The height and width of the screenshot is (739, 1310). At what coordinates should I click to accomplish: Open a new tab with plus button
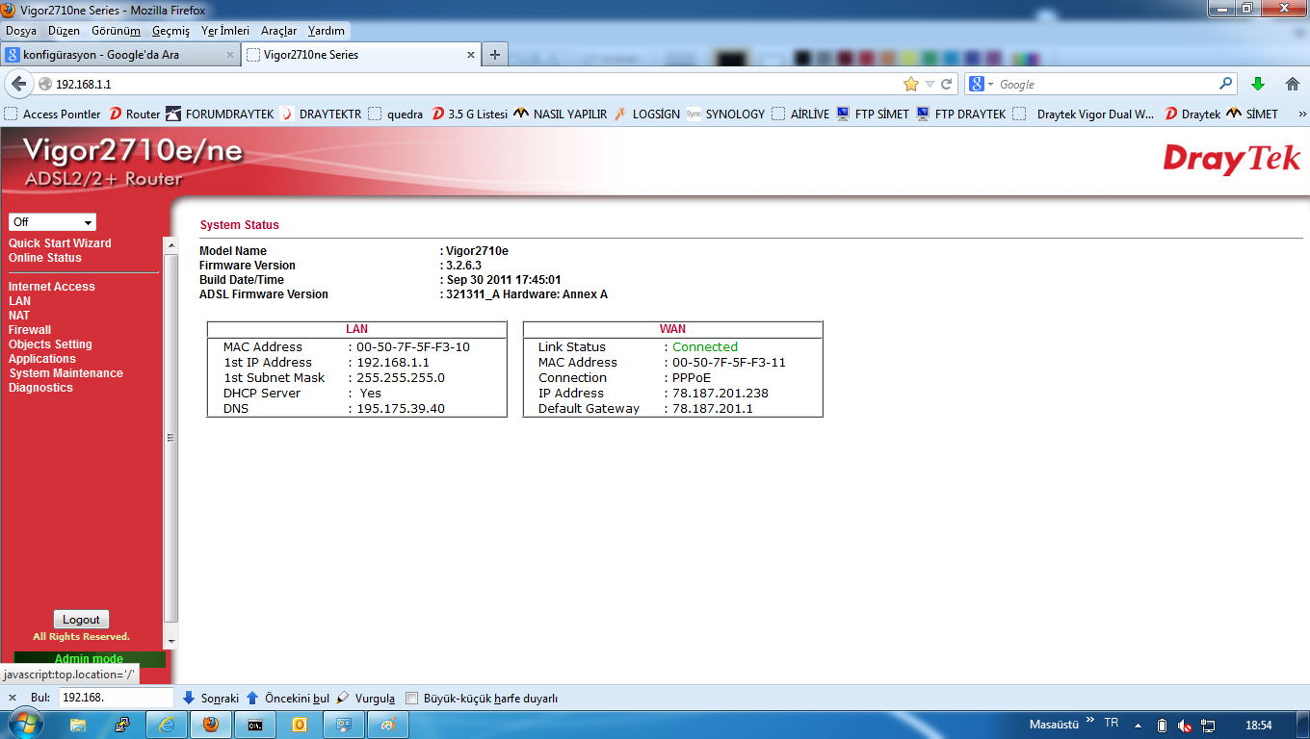point(494,55)
